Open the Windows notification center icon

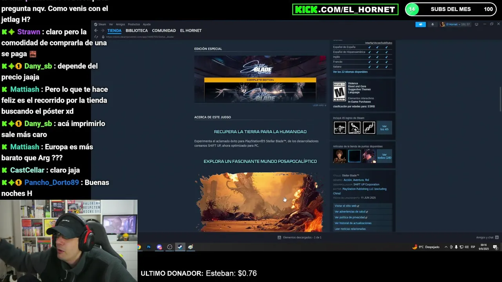point(495,247)
